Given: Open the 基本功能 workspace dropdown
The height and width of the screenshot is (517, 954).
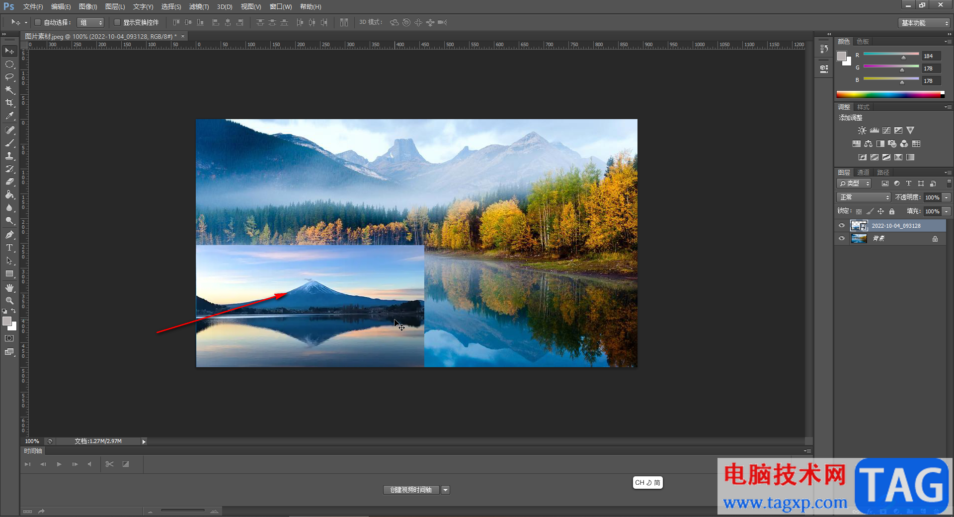Looking at the screenshot, I should (924, 23).
